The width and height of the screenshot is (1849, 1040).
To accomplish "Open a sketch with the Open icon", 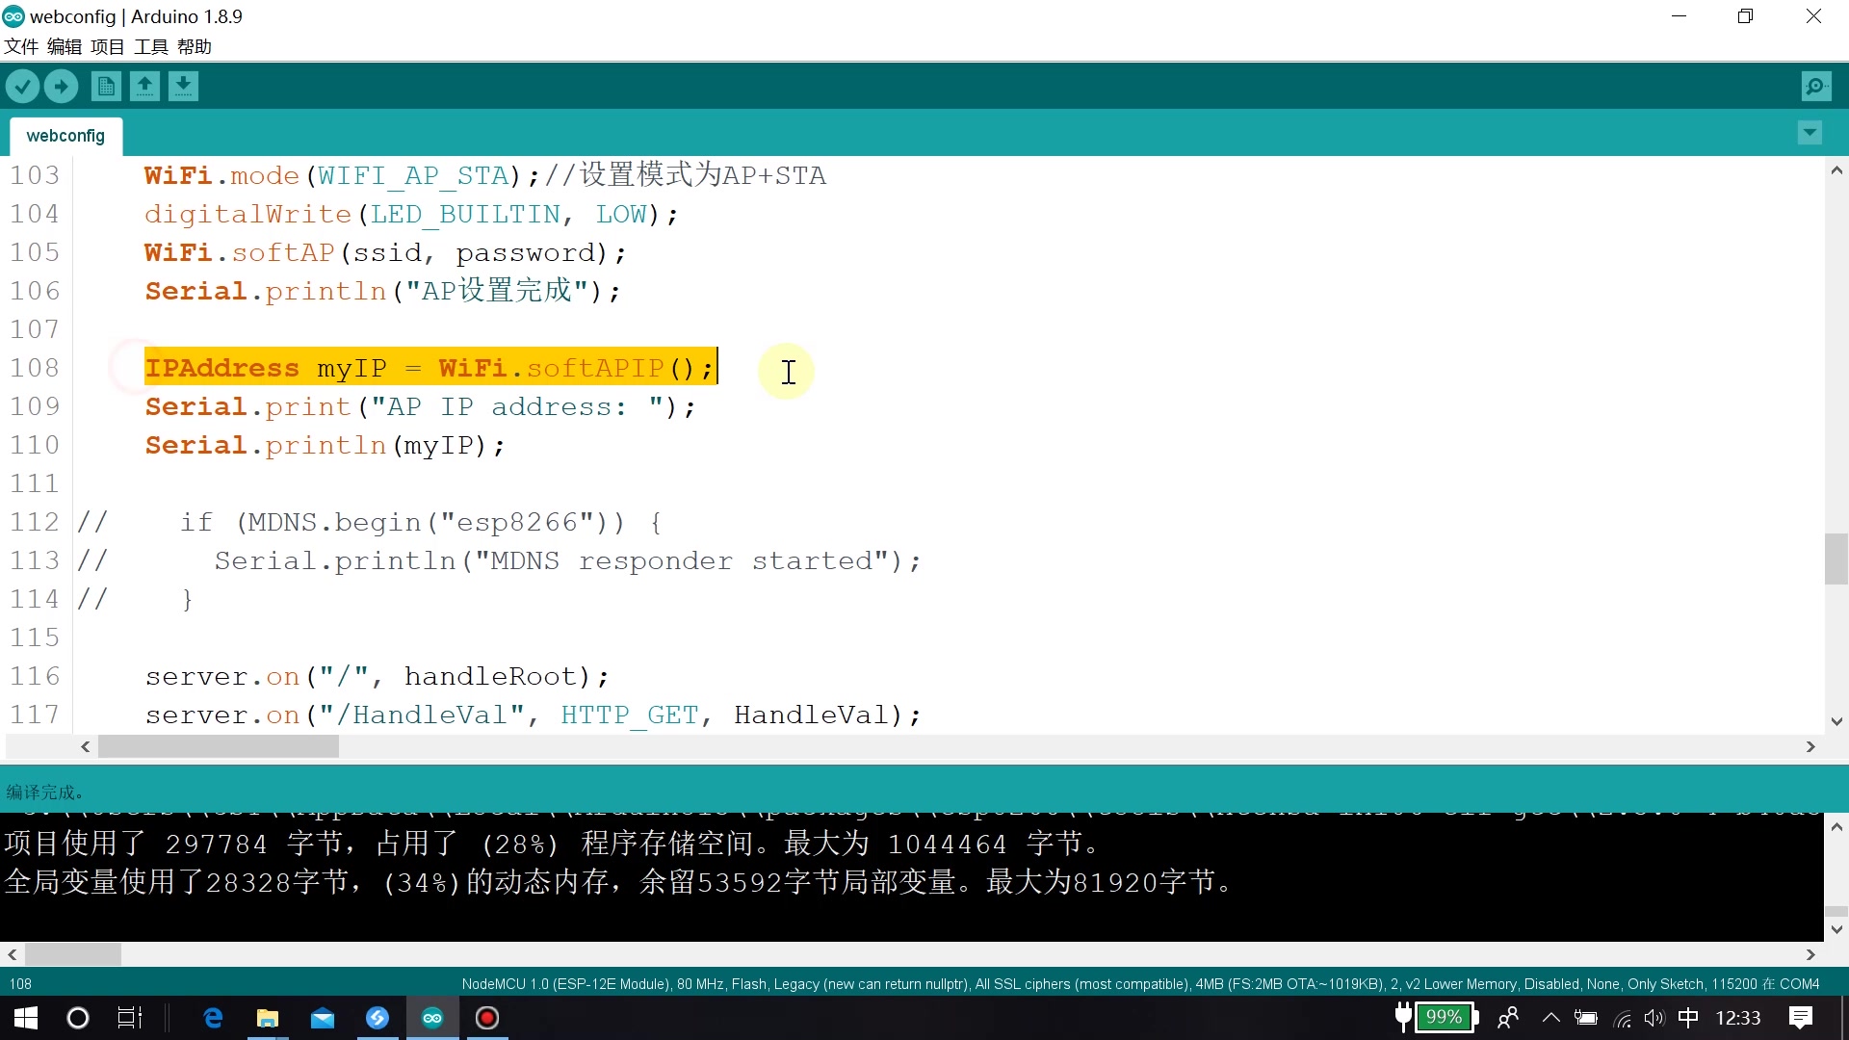I will click(144, 87).
